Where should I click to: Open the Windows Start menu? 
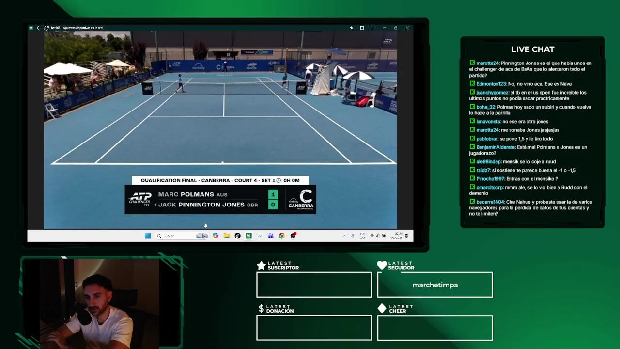[148, 236]
